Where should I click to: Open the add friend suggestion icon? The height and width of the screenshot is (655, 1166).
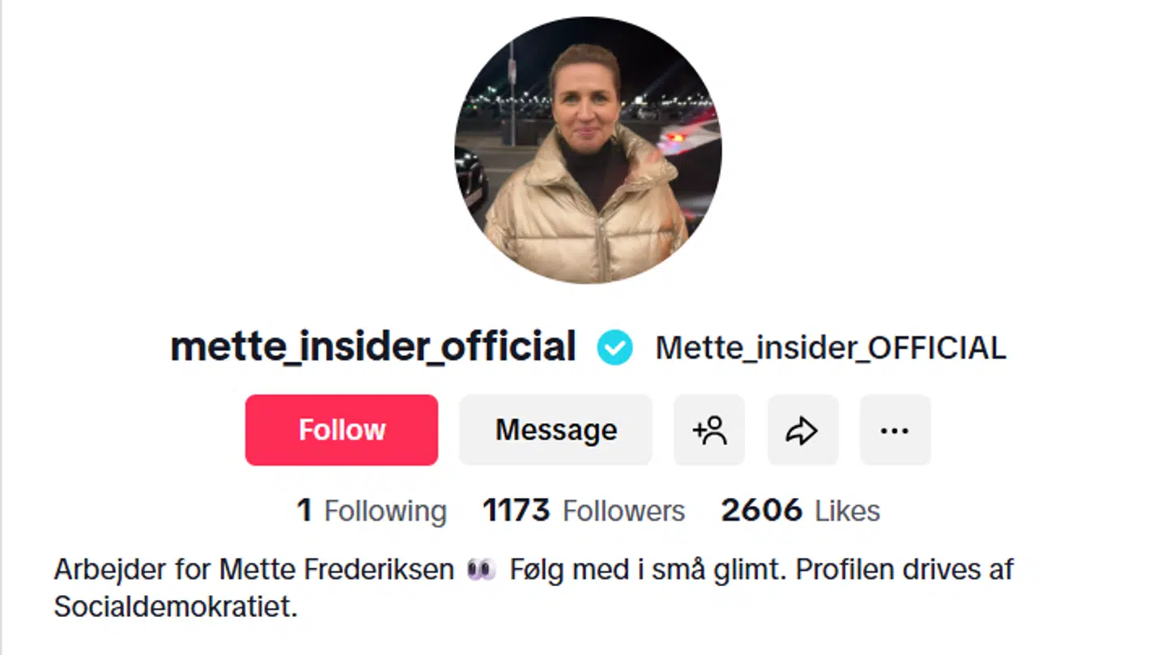tap(709, 430)
